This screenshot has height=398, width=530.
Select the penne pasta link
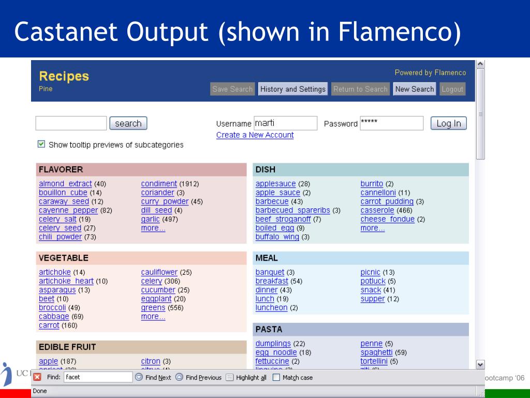click(372, 344)
